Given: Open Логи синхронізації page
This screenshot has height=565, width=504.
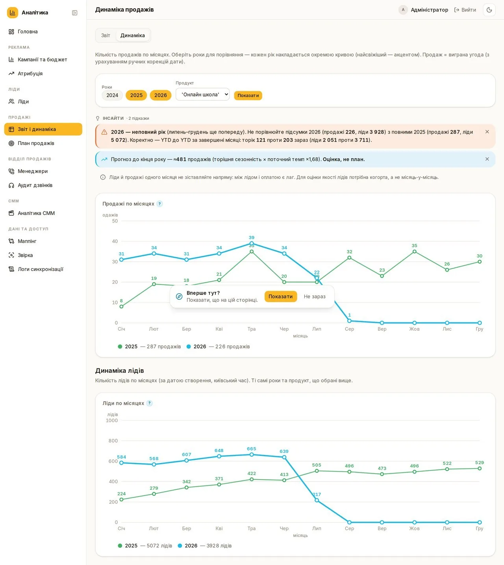Looking at the screenshot, I should (x=43, y=269).
